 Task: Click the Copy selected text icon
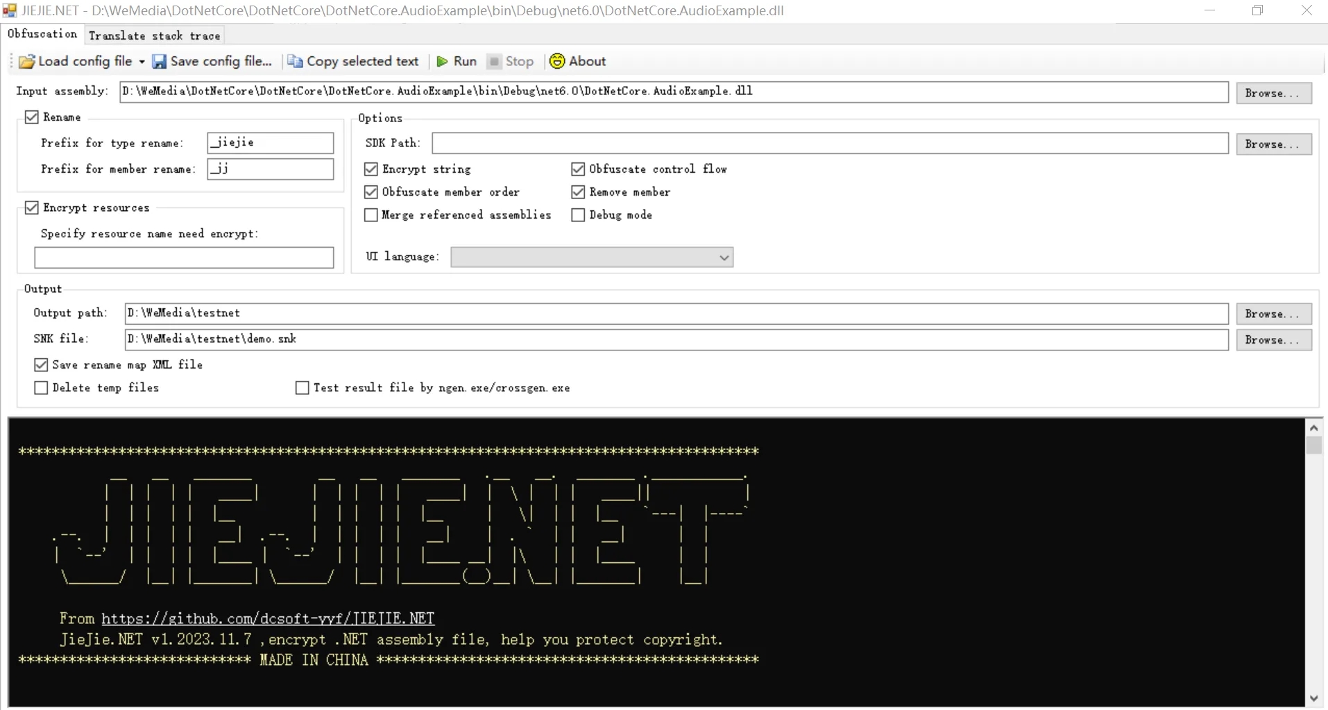pos(293,61)
